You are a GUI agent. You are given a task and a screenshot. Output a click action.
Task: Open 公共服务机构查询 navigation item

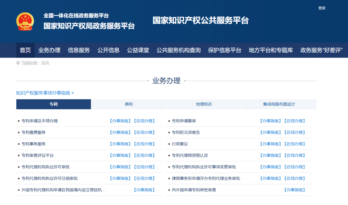tap(178, 50)
